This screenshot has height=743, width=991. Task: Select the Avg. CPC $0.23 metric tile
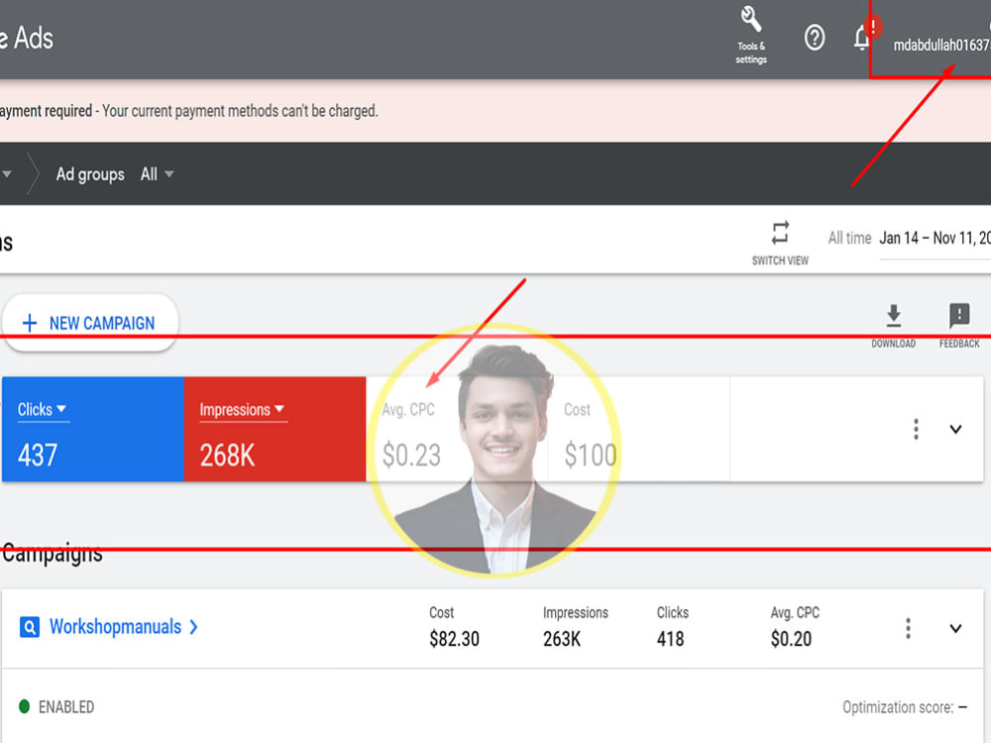(x=456, y=430)
